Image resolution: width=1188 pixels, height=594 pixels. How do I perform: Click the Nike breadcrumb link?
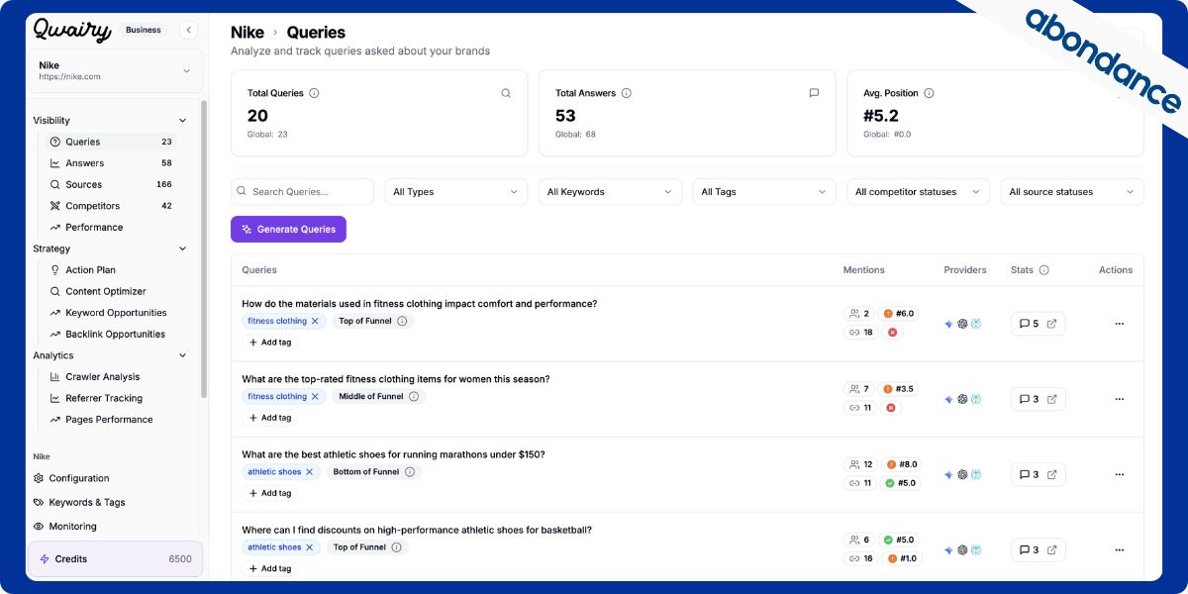point(247,33)
